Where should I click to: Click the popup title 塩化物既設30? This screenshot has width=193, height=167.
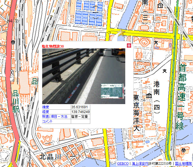point(53,46)
